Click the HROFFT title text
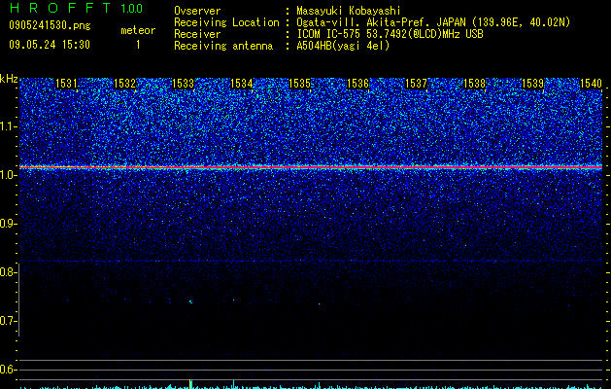 [60, 8]
